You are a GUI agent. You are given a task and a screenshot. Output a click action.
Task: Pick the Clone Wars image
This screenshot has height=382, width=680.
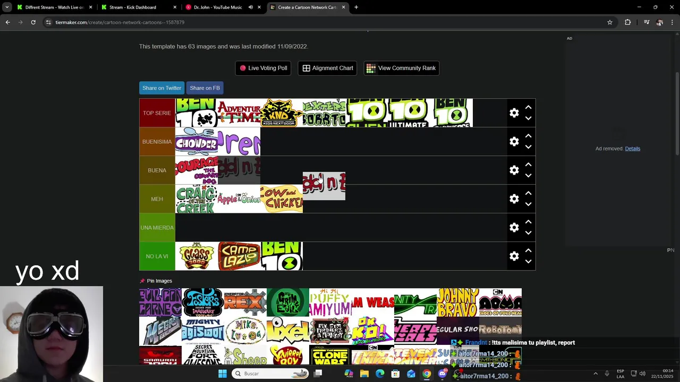(330, 355)
